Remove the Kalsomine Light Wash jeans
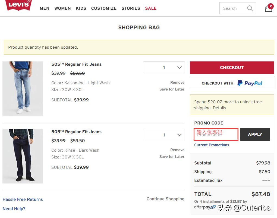 pyautogui.click(x=177, y=83)
